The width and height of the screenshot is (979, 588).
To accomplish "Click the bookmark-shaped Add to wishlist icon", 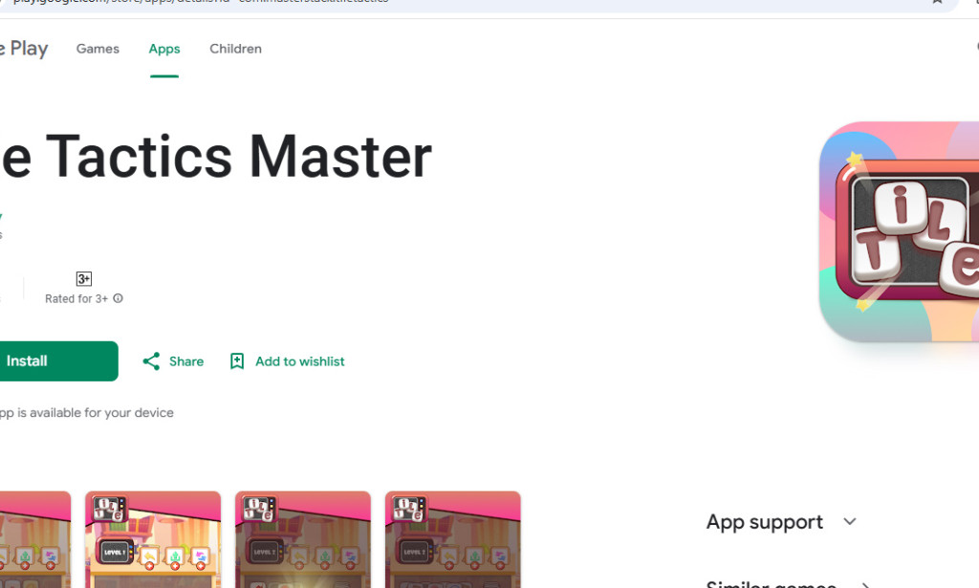I will coord(236,360).
